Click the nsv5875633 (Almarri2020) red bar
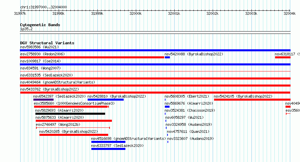Image resolution: width=300 pixels, height=162 pixels. coord(74,121)
